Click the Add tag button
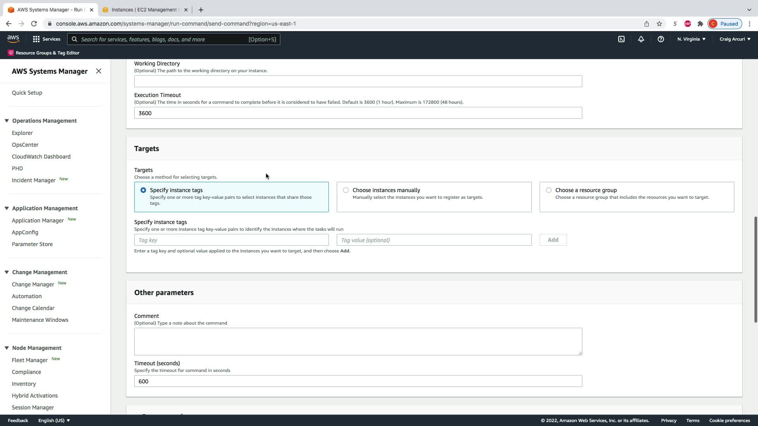The image size is (758, 426). [553, 240]
